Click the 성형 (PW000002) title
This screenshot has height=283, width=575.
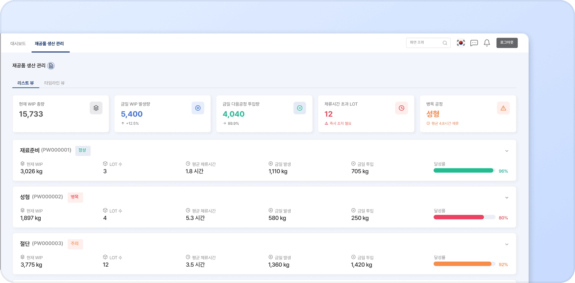click(41, 197)
